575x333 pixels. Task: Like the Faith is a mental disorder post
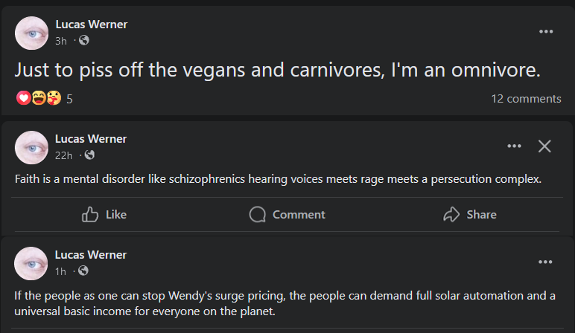(104, 214)
